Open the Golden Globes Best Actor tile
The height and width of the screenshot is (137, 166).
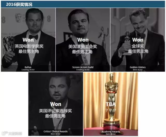[x=138, y=40]
